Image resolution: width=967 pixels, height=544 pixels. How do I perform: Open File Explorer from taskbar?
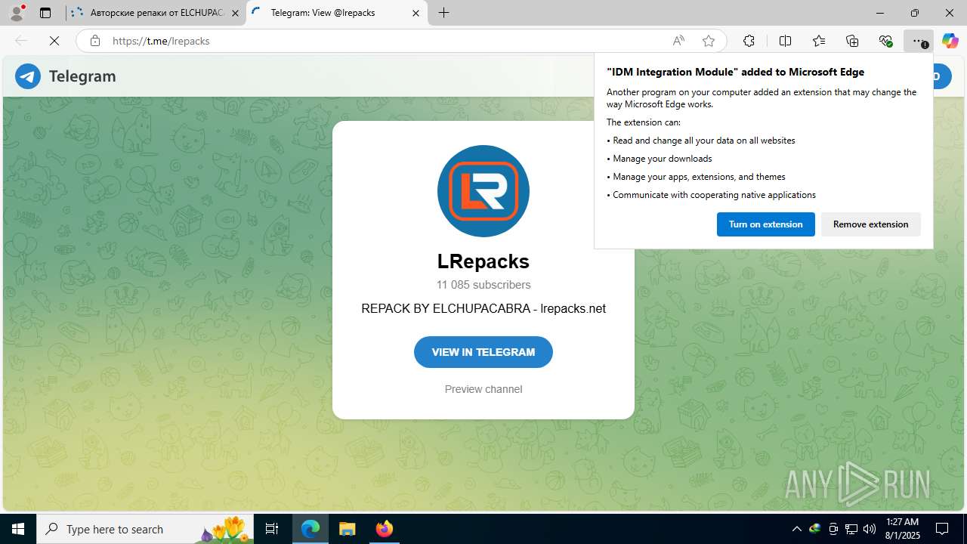coord(347,529)
